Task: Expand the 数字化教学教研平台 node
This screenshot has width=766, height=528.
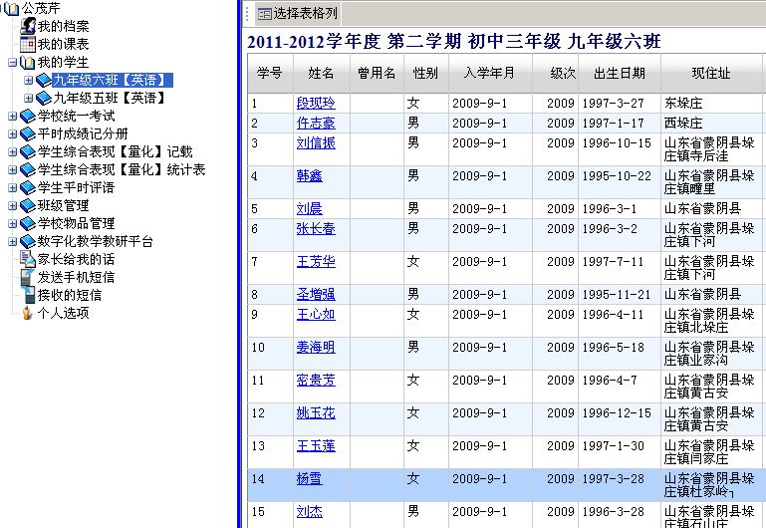Action: [x=12, y=241]
